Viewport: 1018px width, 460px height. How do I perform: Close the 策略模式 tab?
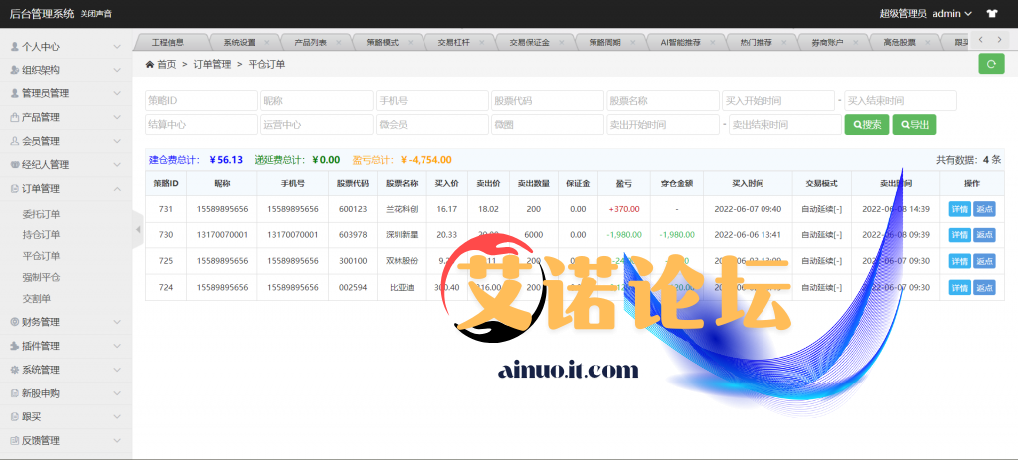(x=411, y=42)
